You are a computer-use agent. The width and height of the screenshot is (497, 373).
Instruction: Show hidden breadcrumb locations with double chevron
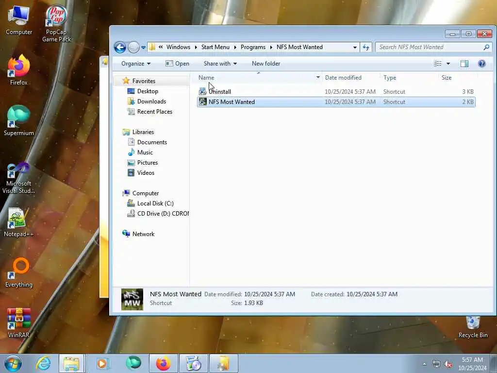pos(161,47)
